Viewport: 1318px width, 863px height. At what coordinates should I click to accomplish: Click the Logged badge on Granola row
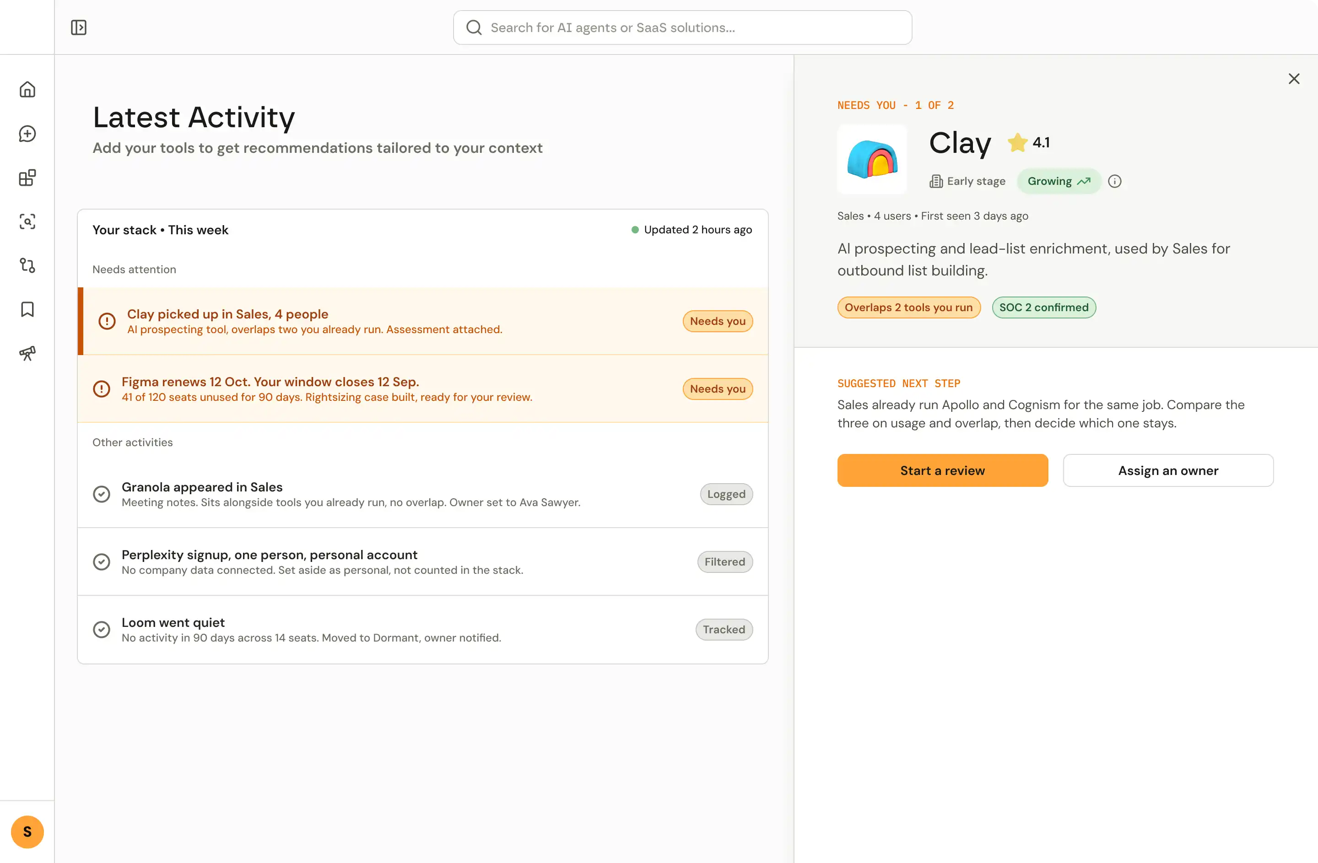point(726,494)
